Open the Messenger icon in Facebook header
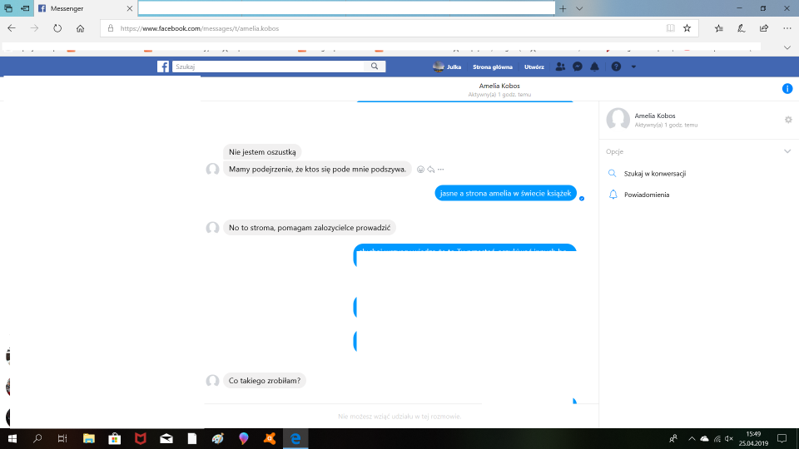Image resolution: width=799 pixels, height=449 pixels. tap(577, 67)
